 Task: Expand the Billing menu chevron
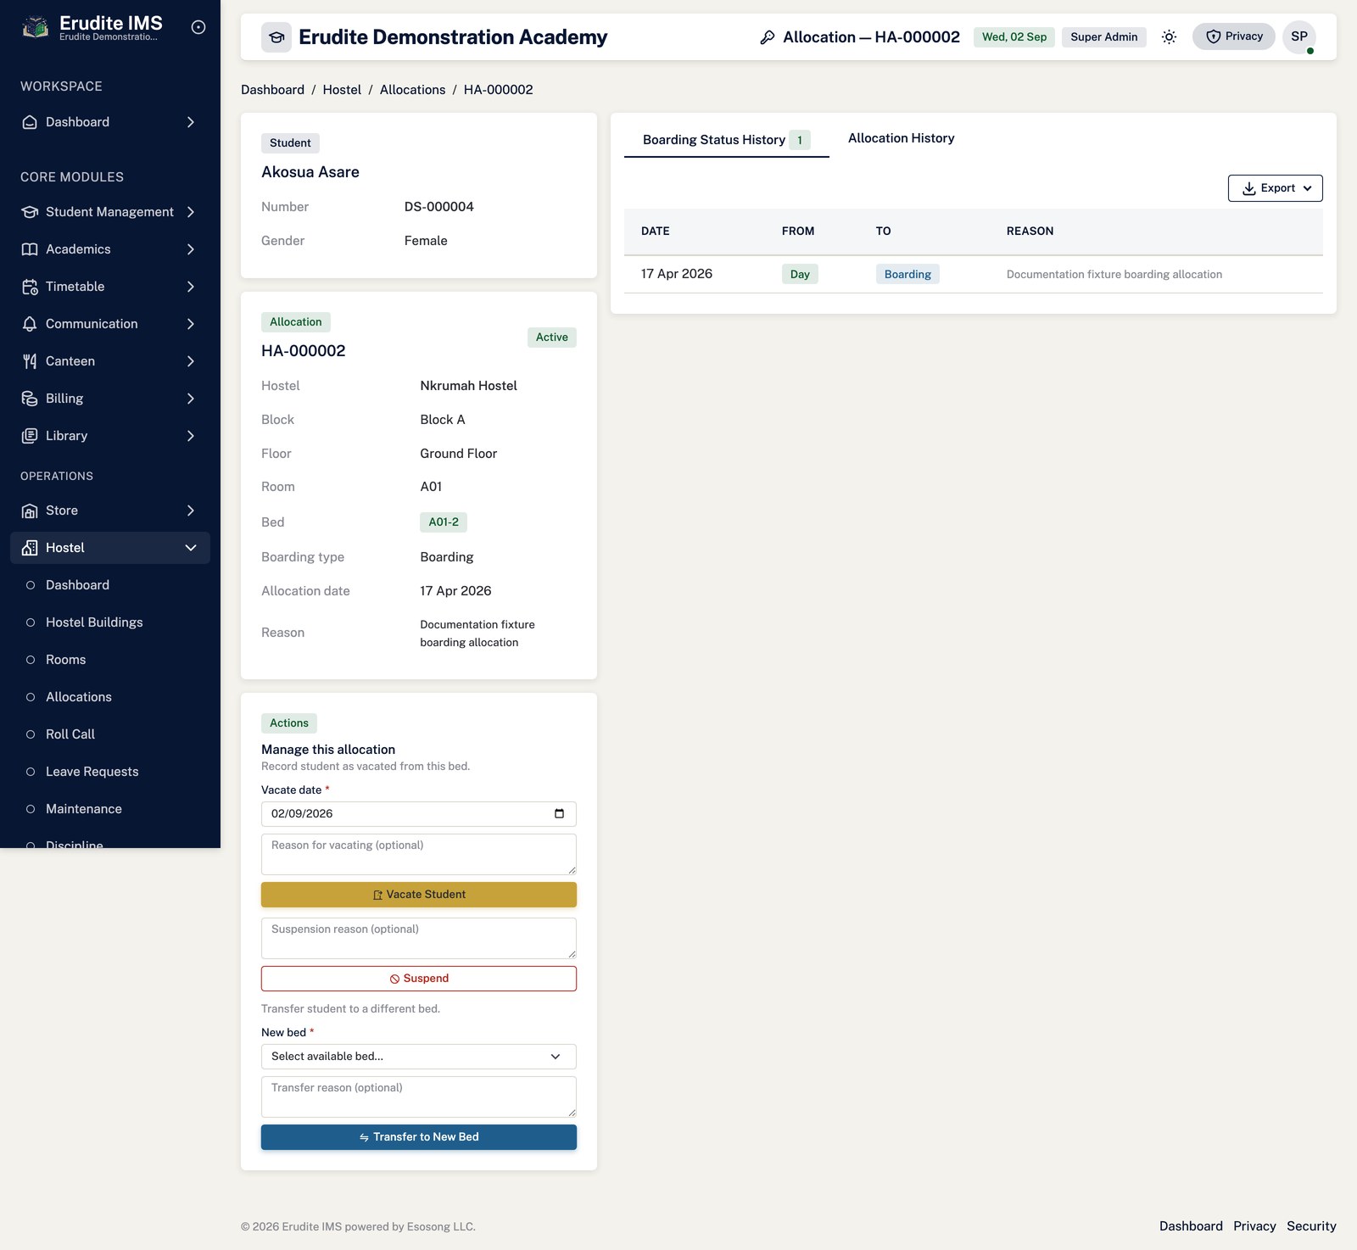[191, 399]
